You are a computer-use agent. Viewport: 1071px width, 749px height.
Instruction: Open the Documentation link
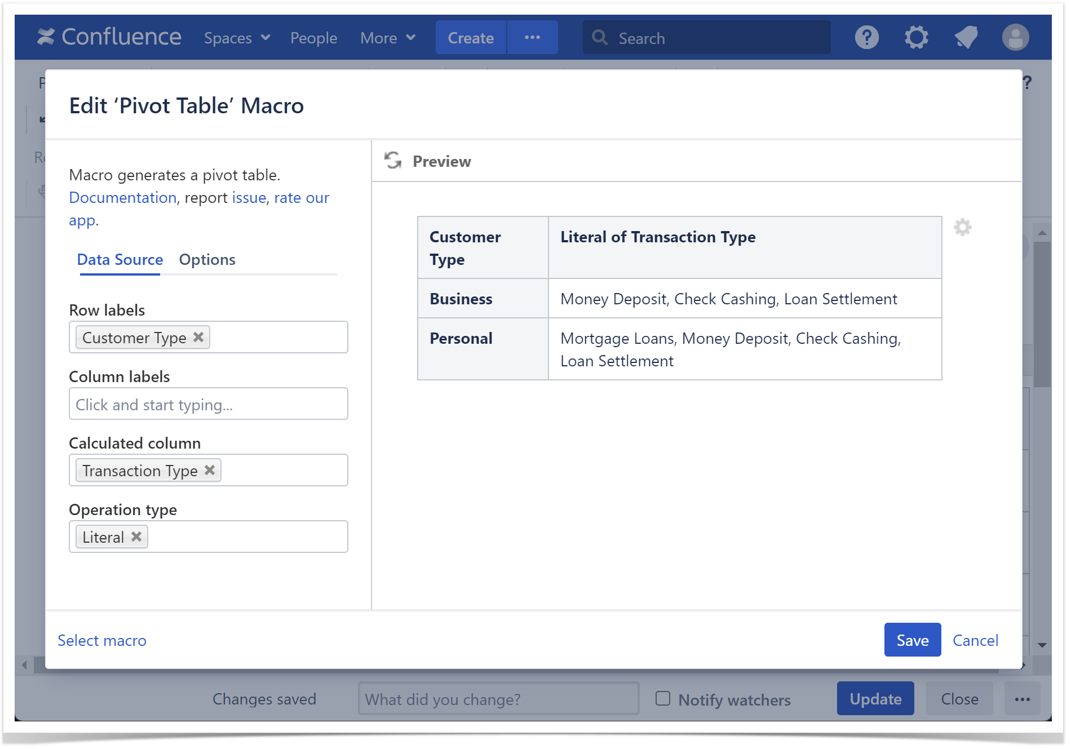(122, 197)
